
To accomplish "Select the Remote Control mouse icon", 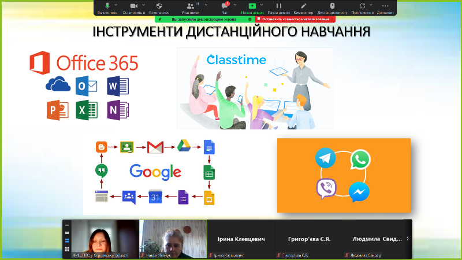I will [332, 6].
